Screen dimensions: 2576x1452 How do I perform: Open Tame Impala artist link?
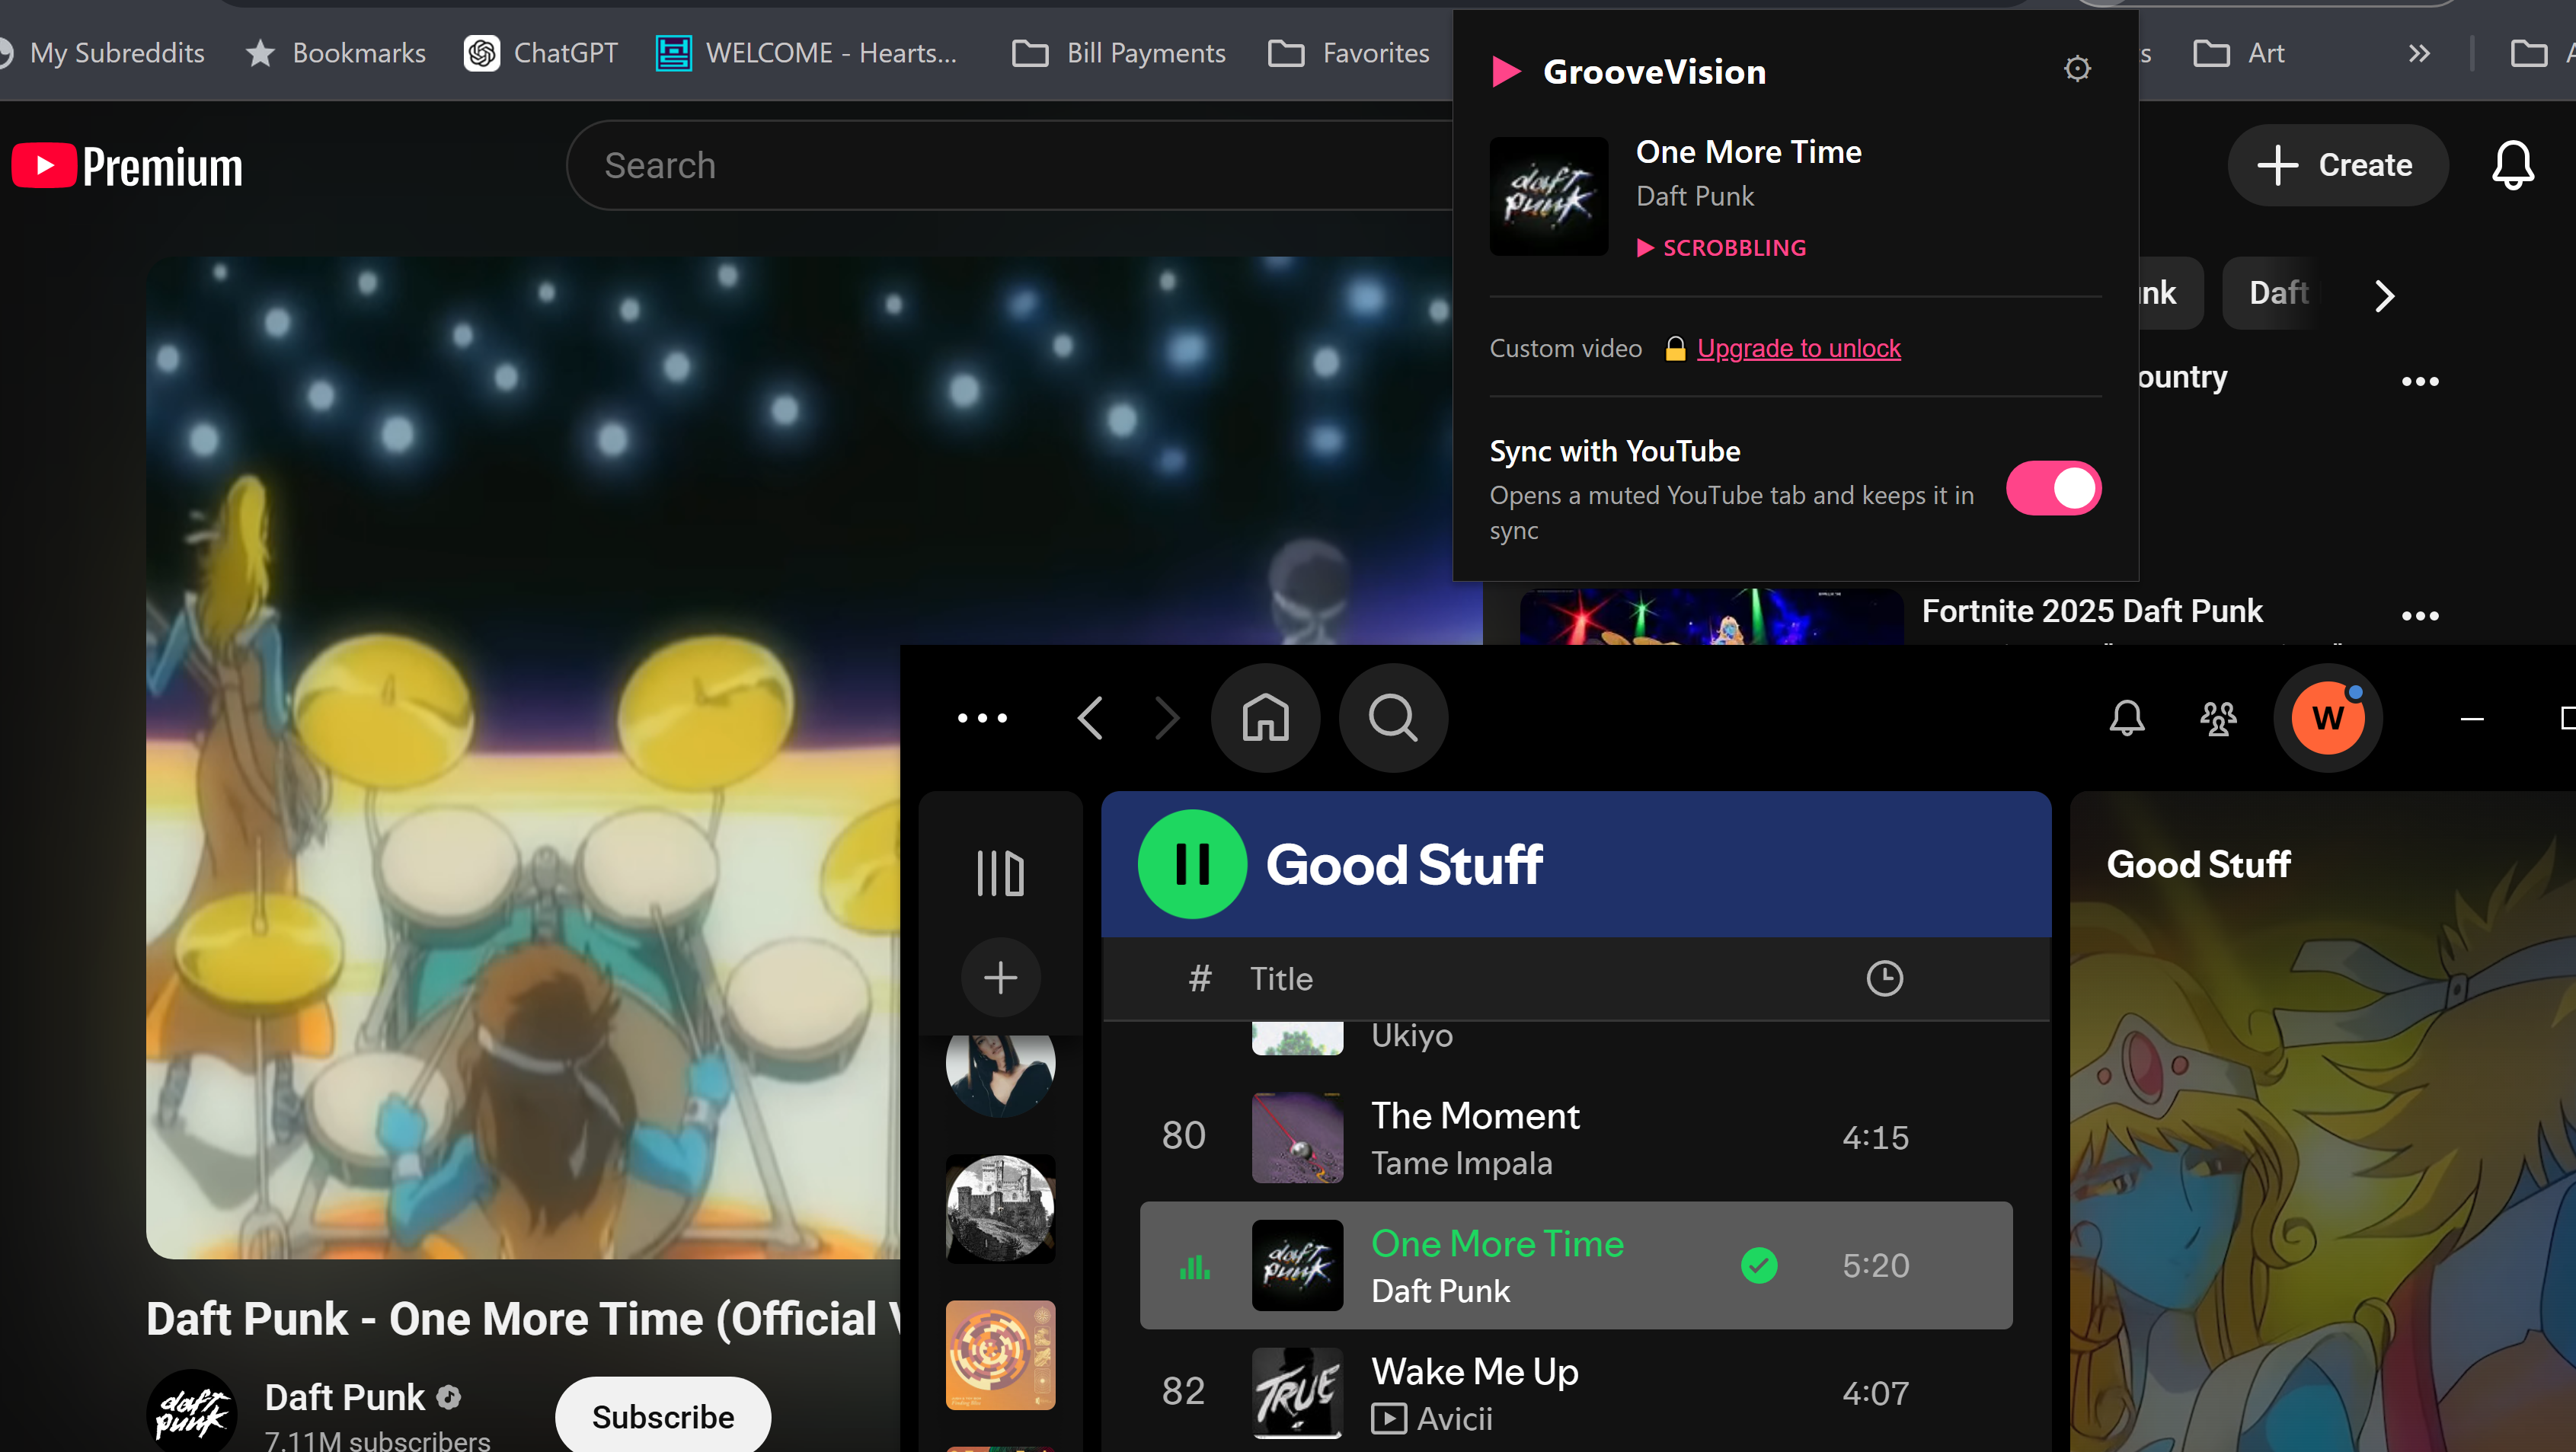click(x=1461, y=1163)
